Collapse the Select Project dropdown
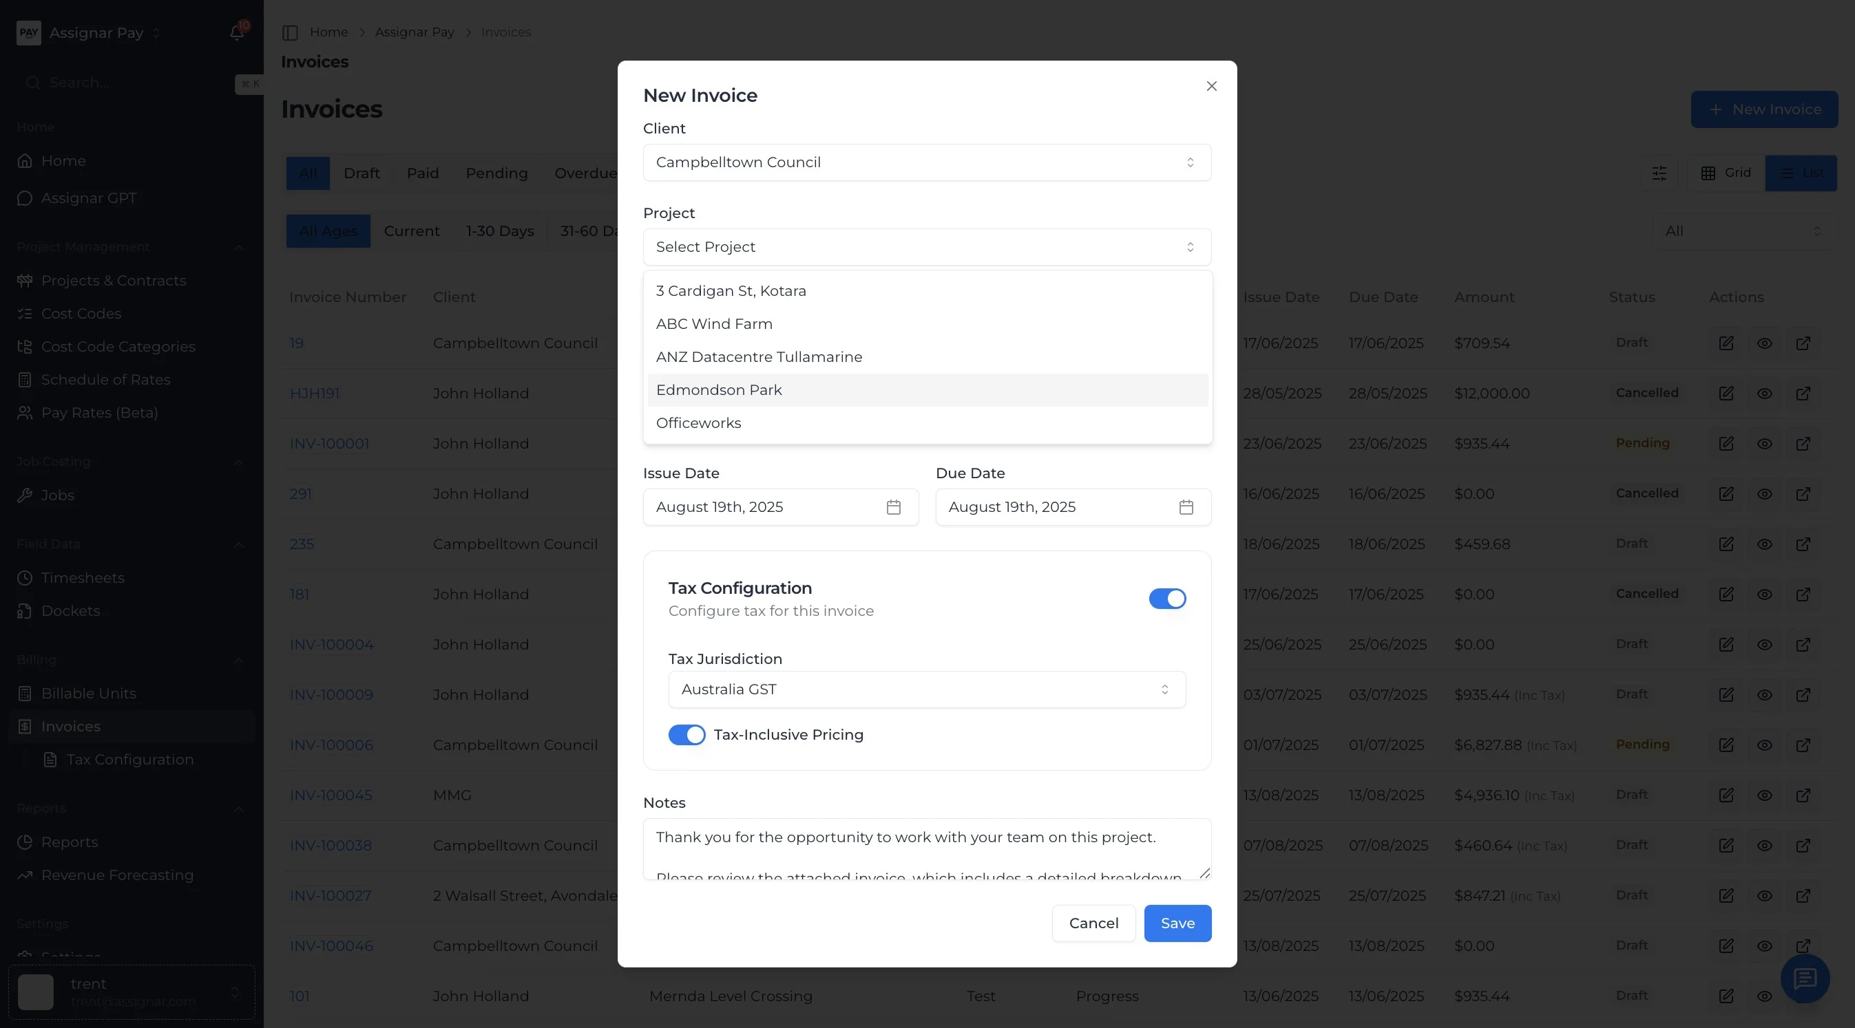Image resolution: width=1855 pixels, height=1028 pixels. 927,247
